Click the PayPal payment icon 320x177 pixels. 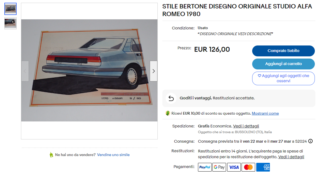tap(205, 167)
